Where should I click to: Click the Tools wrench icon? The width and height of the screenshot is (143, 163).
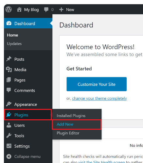point(9,136)
